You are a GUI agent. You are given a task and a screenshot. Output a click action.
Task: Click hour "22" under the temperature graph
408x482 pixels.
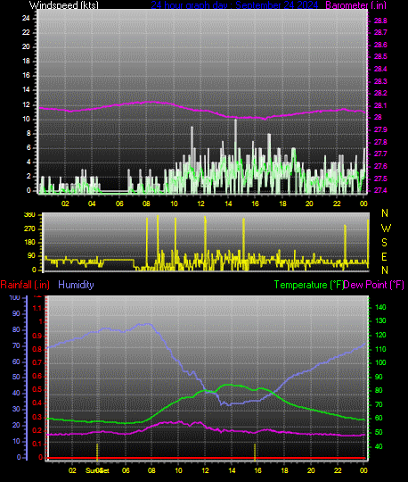pos(338,470)
